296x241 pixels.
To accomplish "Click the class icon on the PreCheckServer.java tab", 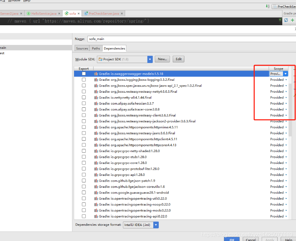I will point(86,13).
